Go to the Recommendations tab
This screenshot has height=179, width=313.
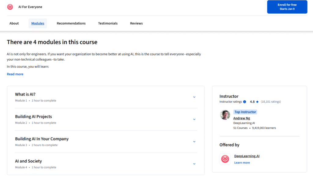pyautogui.click(x=71, y=23)
